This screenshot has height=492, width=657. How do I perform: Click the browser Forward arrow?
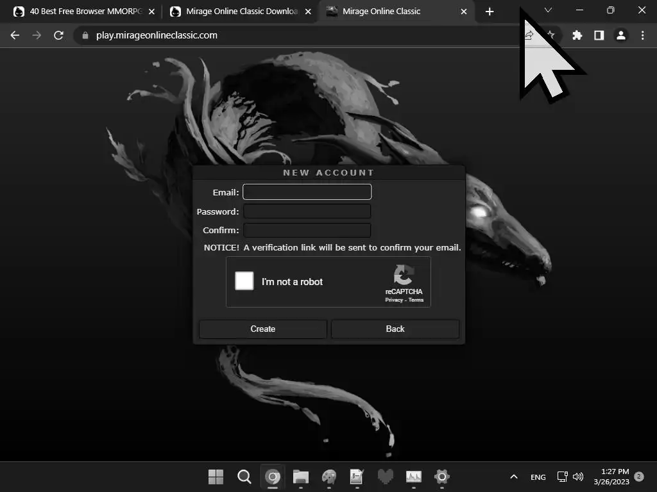pos(37,36)
